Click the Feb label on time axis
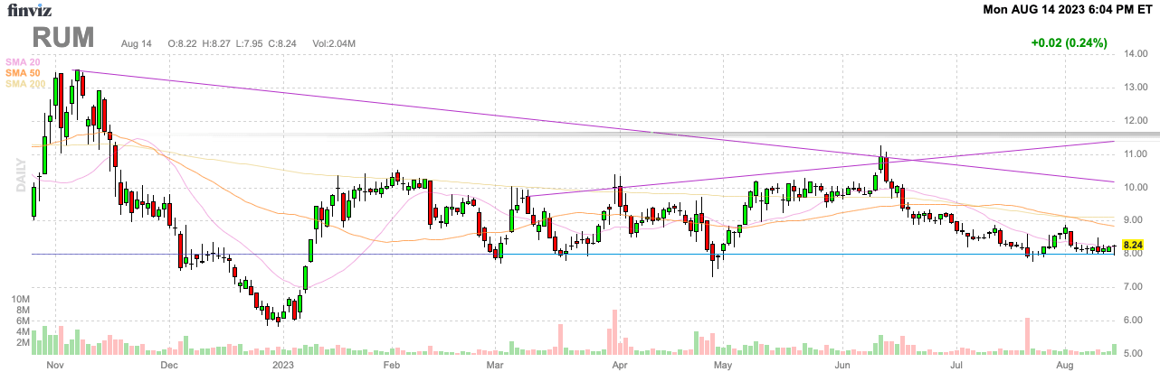The height and width of the screenshot is (381, 1160). coord(391,366)
